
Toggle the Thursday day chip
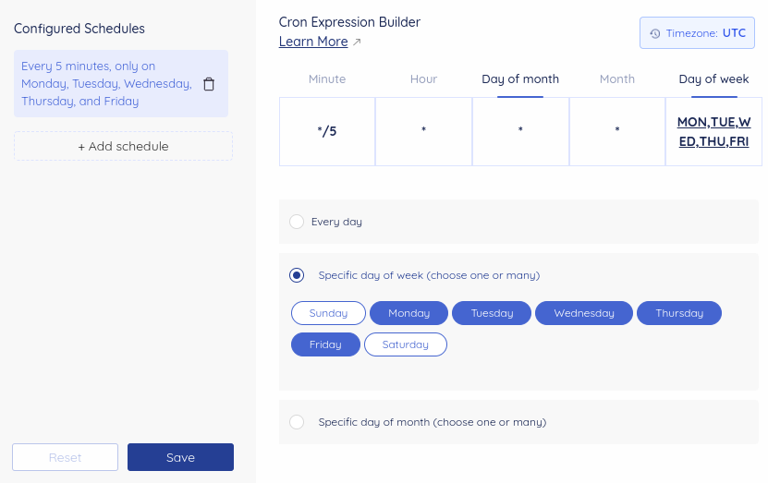(679, 313)
